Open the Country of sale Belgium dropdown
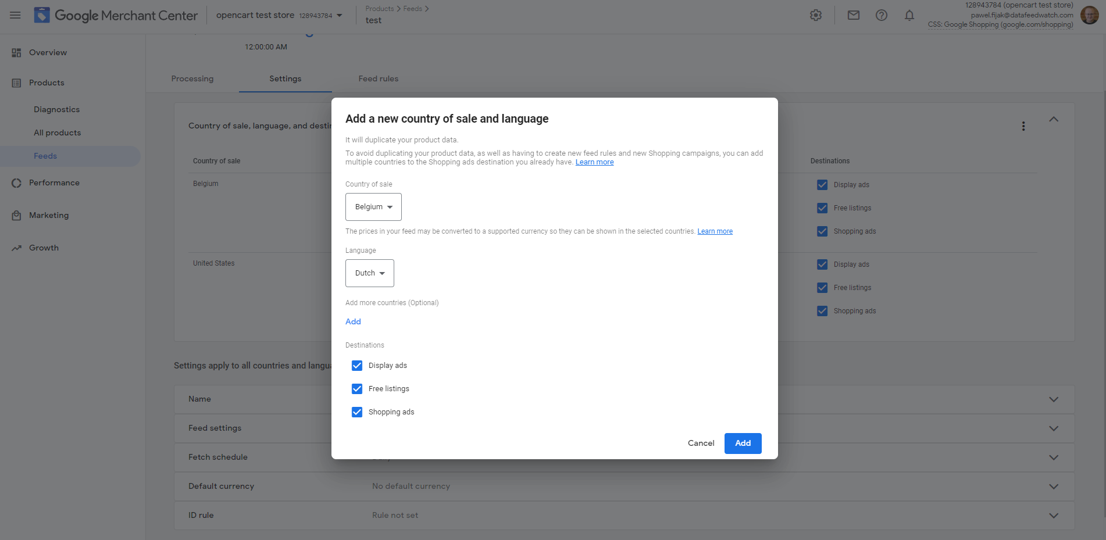This screenshot has height=540, width=1106. (x=373, y=206)
